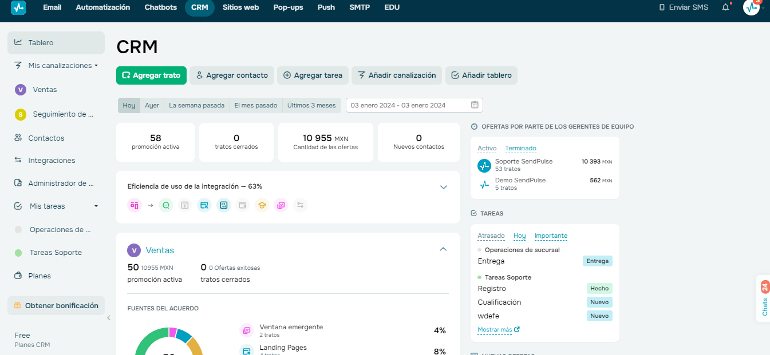Click the grey wallet integration icon
Viewport: 770px width, 355px height.
click(243, 205)
